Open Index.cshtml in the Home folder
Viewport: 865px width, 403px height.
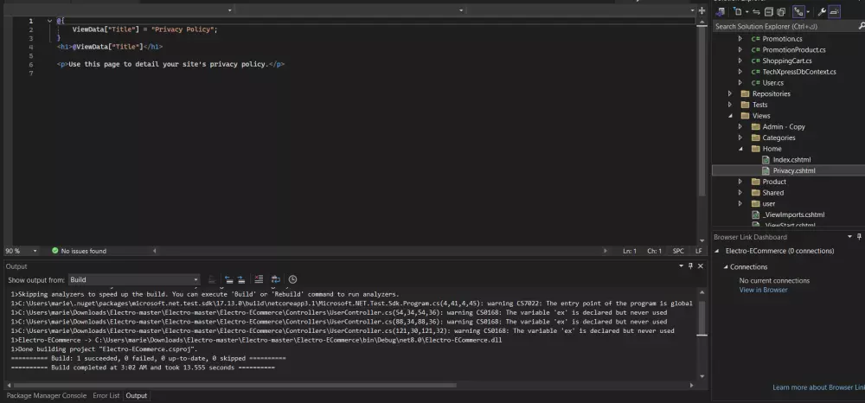click(791, 160)
